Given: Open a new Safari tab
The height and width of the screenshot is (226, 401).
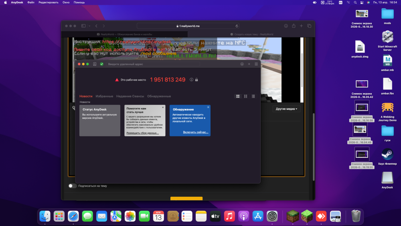Looking at the screenshot, I should click(301, 26).
